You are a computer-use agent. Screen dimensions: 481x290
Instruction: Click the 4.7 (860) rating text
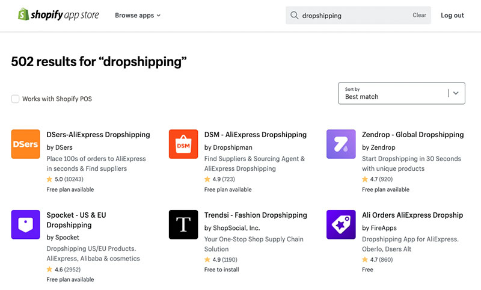tap(381, 260)
